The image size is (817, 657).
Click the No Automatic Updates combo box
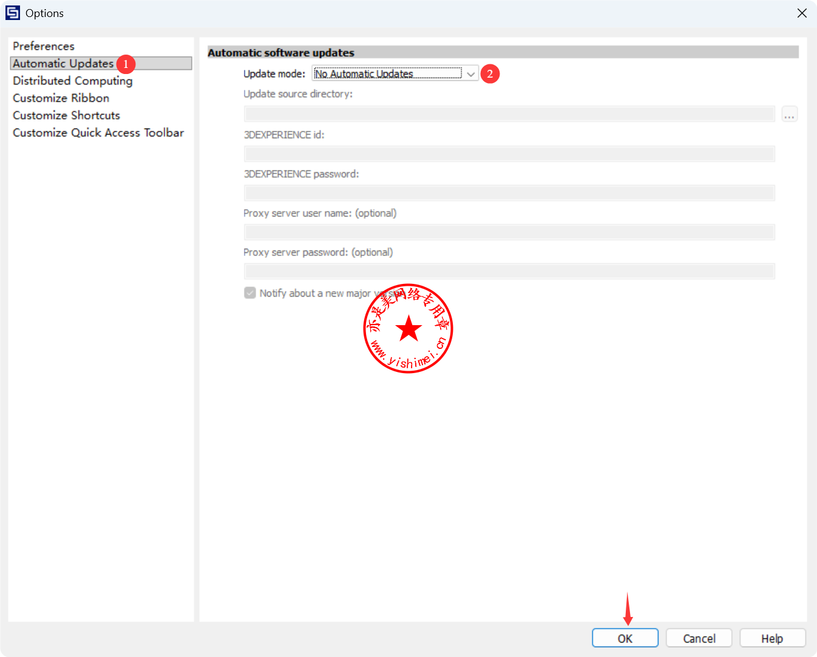387,74
